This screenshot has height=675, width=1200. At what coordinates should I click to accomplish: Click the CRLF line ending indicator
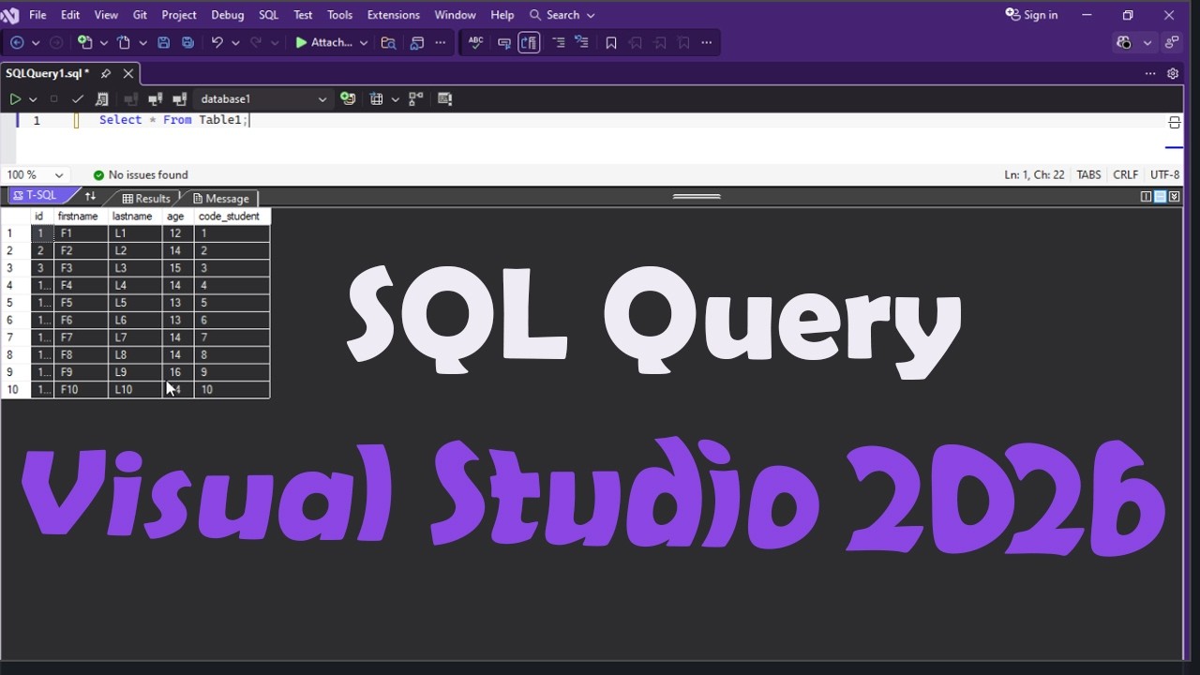pyautogui.click(x=1125, y=174)
